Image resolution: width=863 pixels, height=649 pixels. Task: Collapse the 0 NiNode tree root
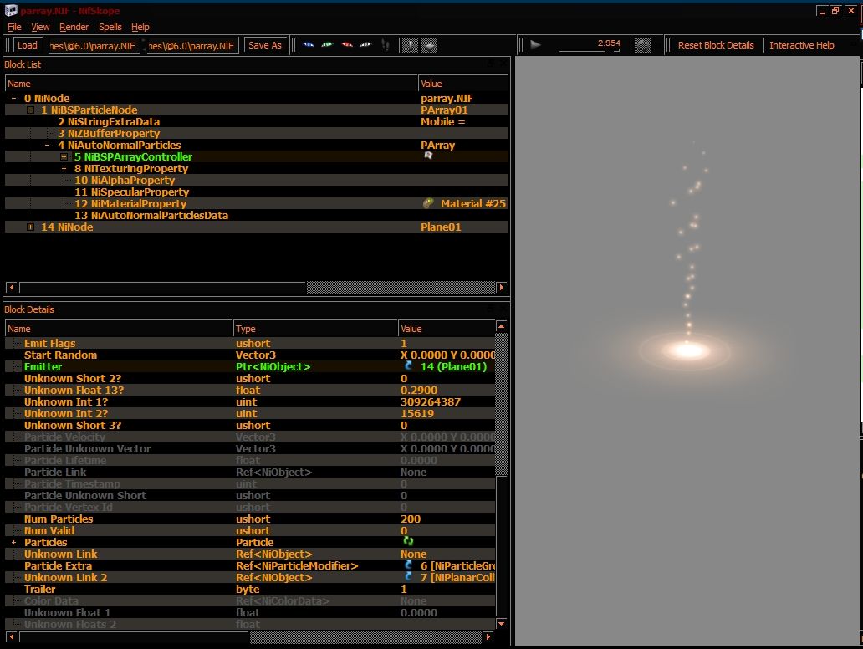pyautogui.click(x=13, y=98)
